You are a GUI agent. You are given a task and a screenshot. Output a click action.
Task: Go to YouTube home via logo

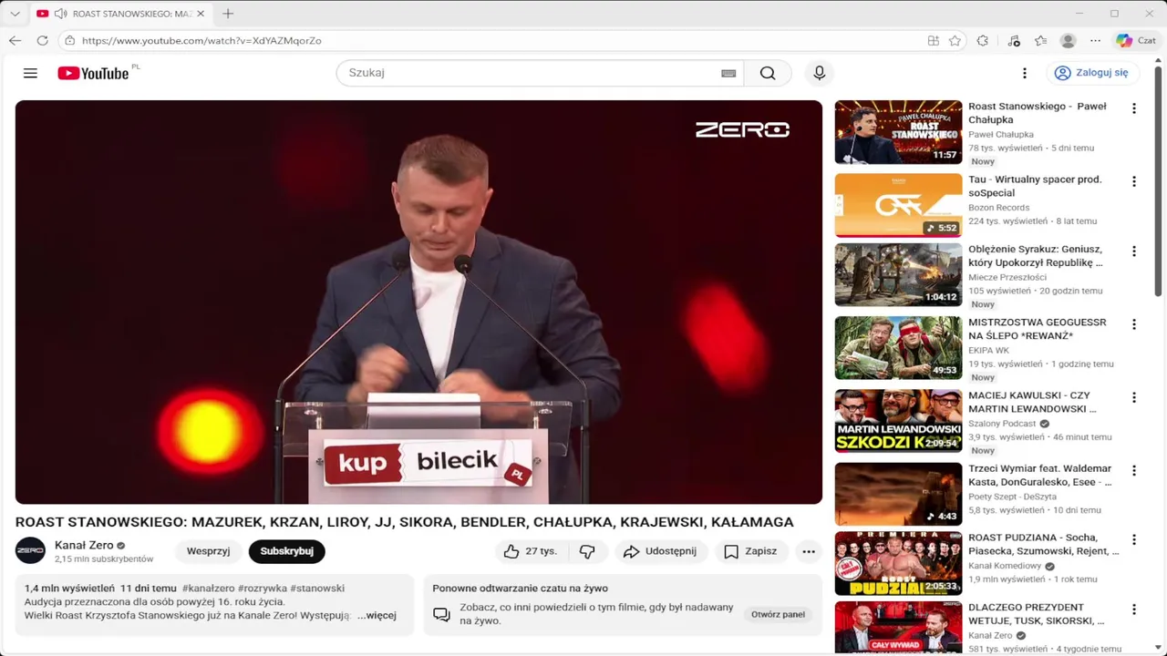[93, 73]
